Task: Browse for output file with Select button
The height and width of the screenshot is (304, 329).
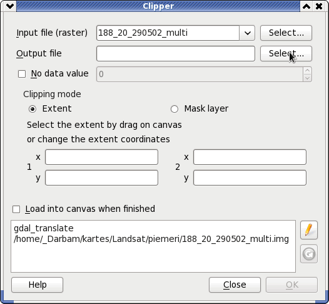Action: point(286,54)
